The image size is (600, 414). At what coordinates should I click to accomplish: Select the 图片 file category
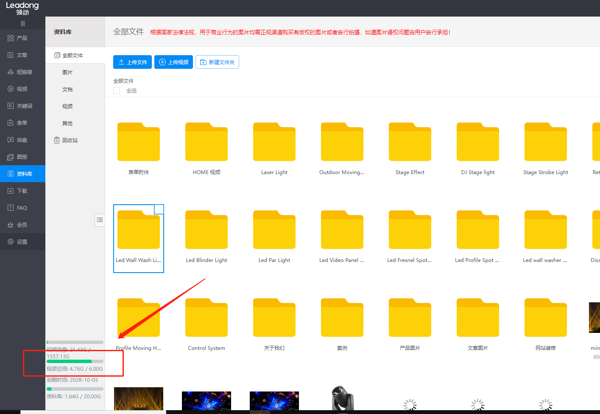pos(67,73)
